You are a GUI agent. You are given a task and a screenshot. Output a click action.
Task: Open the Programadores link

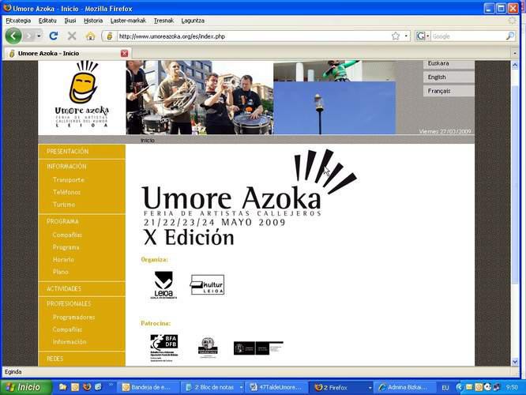[73, 317]
